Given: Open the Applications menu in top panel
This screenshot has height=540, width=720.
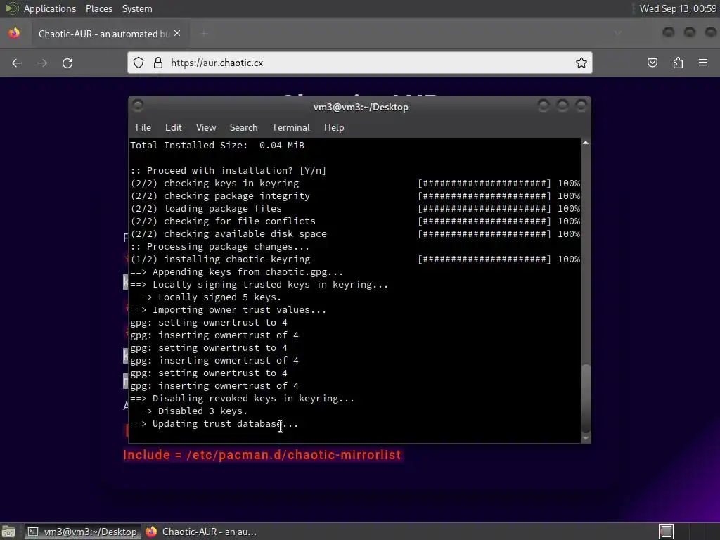Looking at the screenshot, I should (50, 8).
